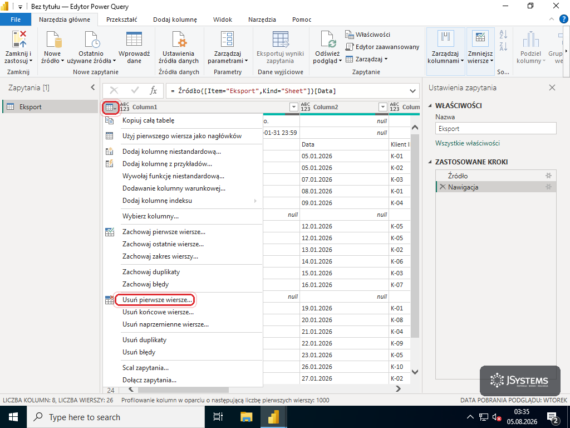The height and width of the screenshot is (428, 570).
Task: Open Nowe źródło icon
Action: 53,40
